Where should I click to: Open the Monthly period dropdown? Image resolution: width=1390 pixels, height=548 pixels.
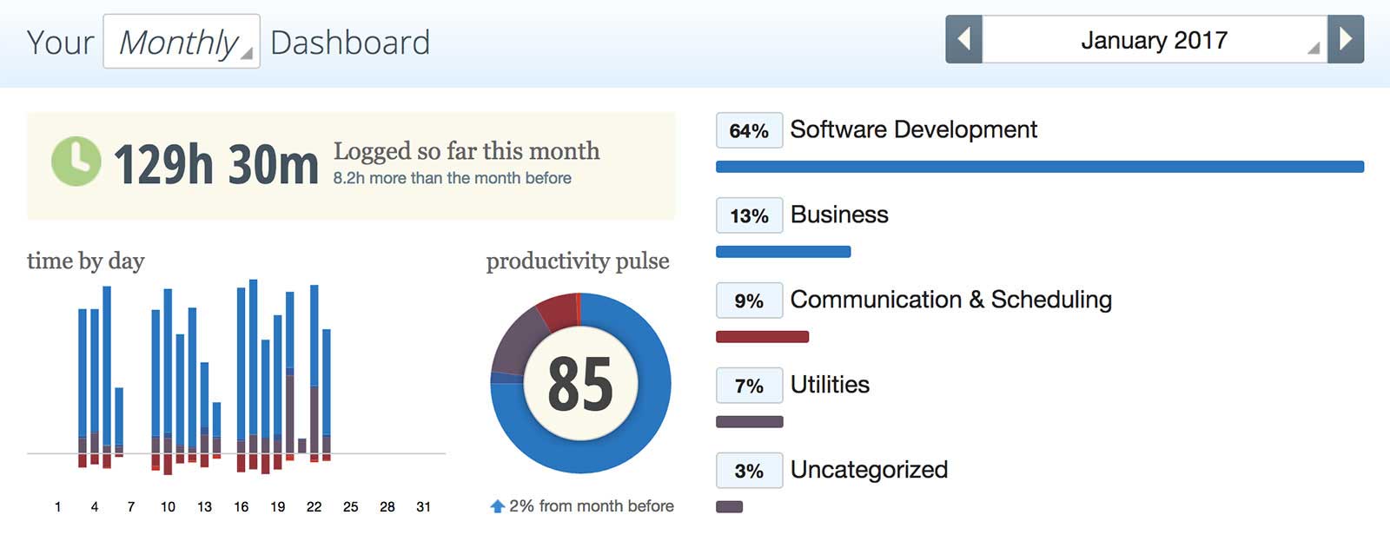click(x=182, y=42)
